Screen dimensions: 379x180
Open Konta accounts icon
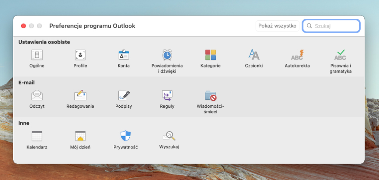123,55
